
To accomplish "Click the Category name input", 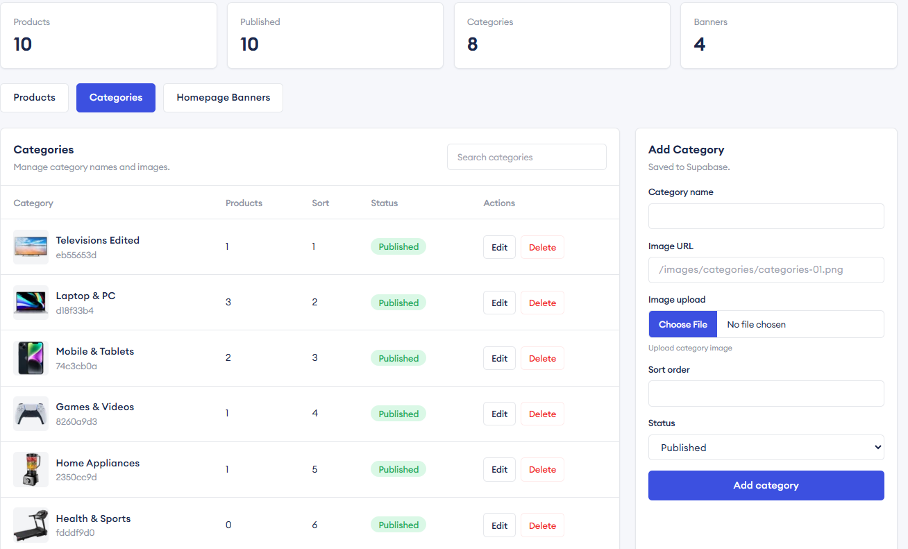I will (766, 216).
